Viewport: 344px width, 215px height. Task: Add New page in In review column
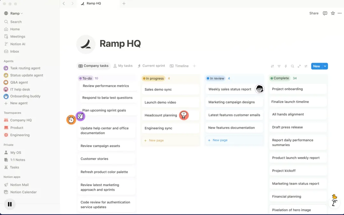coord(234,140)
